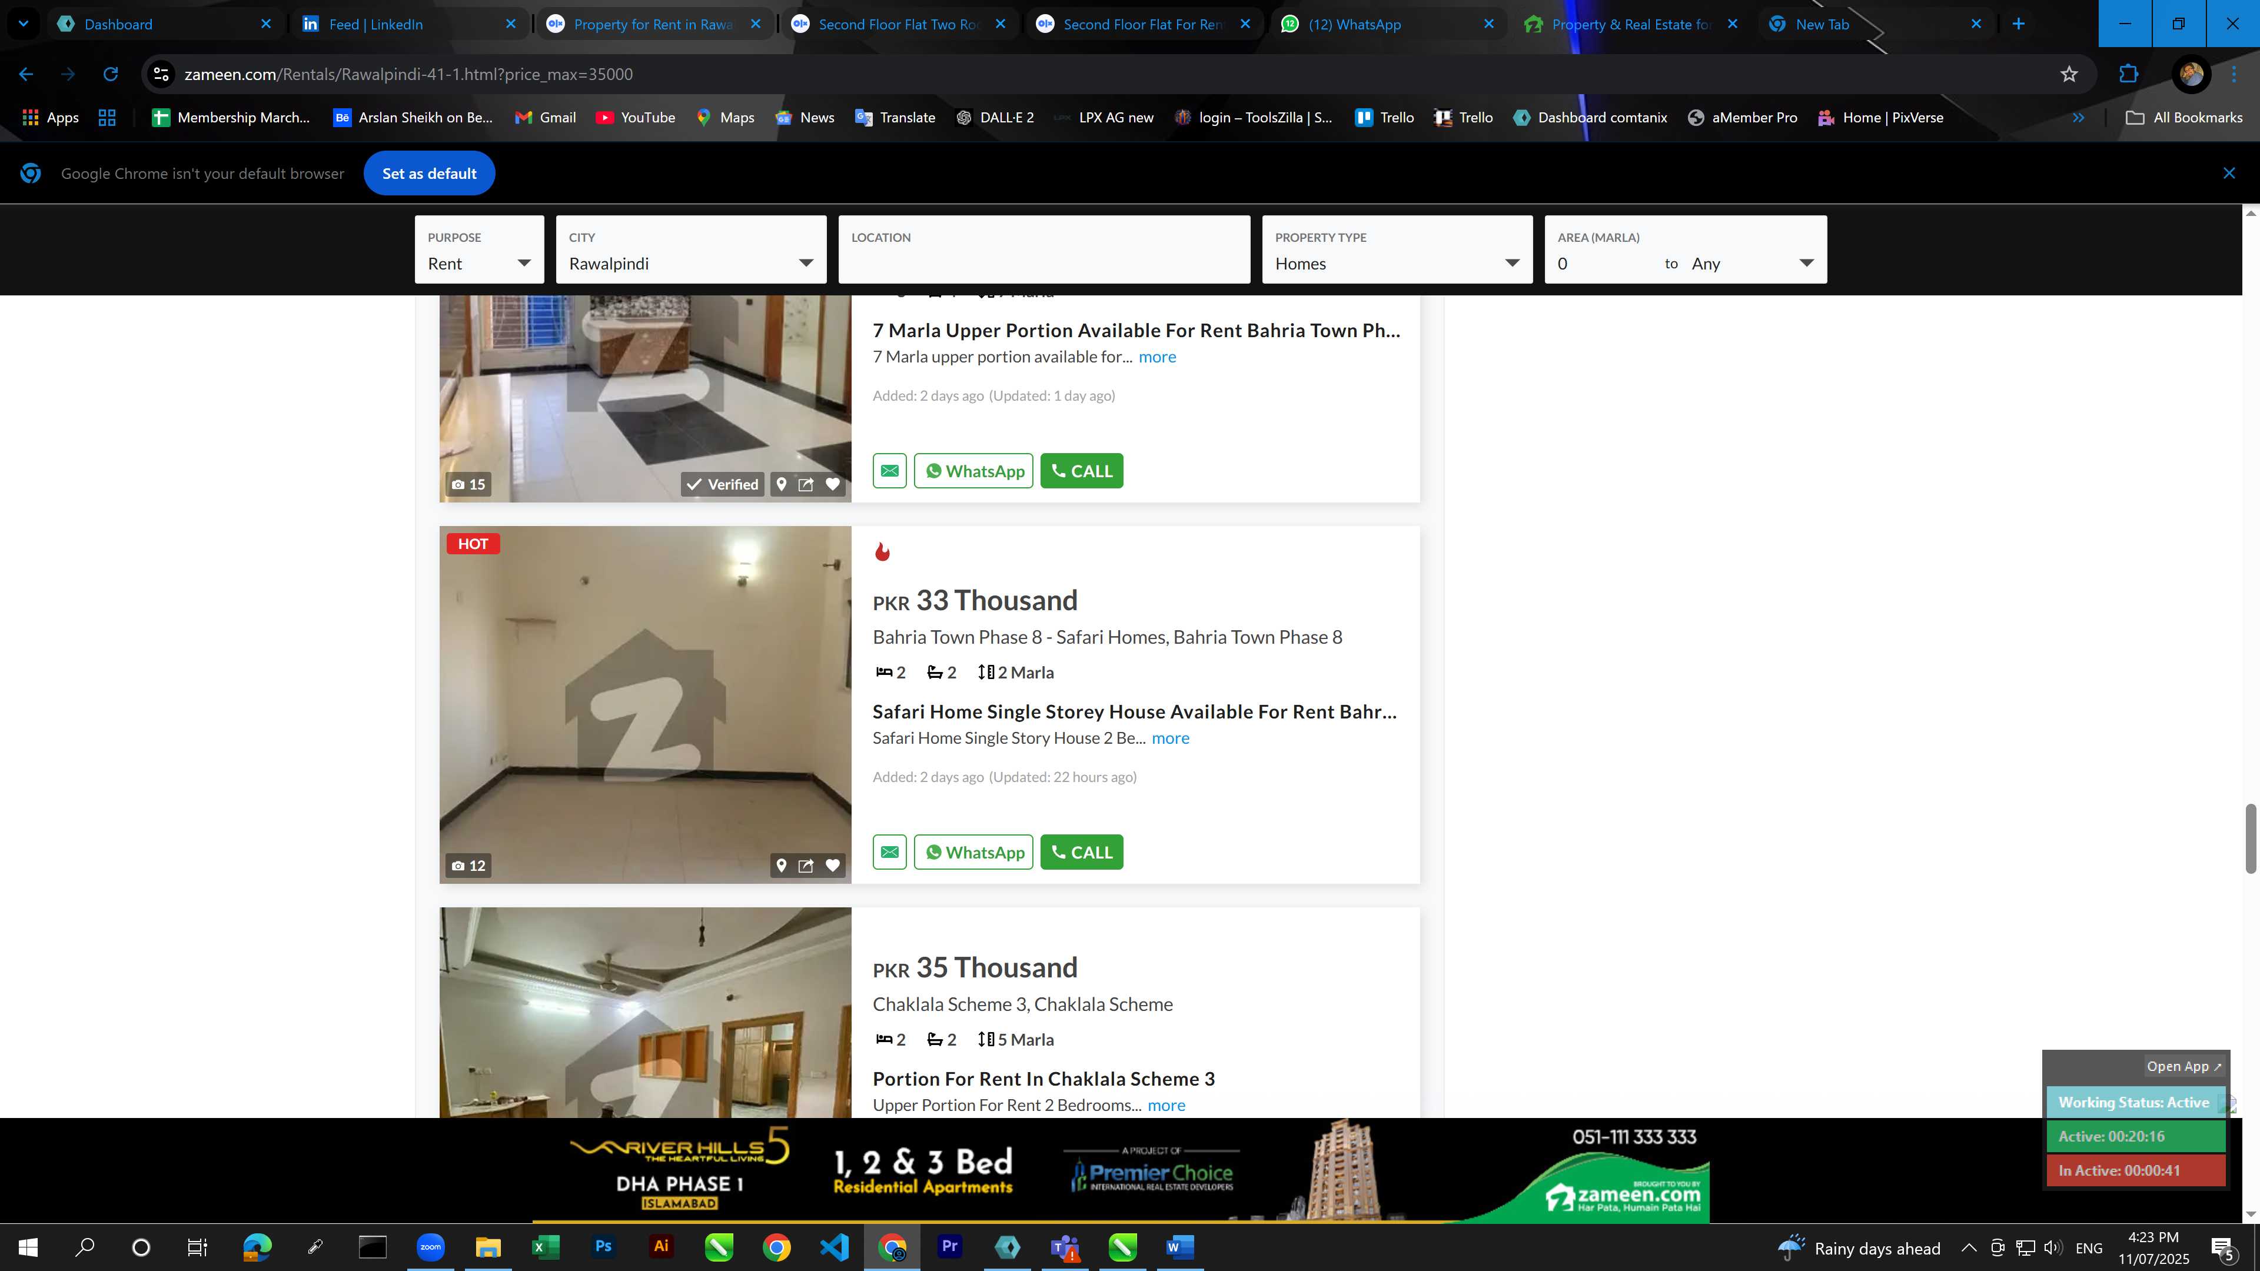This screenshot has height=1271, width=2260.
Task: Open the tab search dropdown arrow
Action: 24,25
